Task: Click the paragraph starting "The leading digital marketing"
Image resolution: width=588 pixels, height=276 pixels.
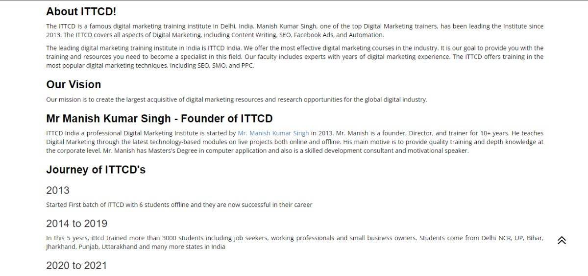Action: (x=294, y=57)
